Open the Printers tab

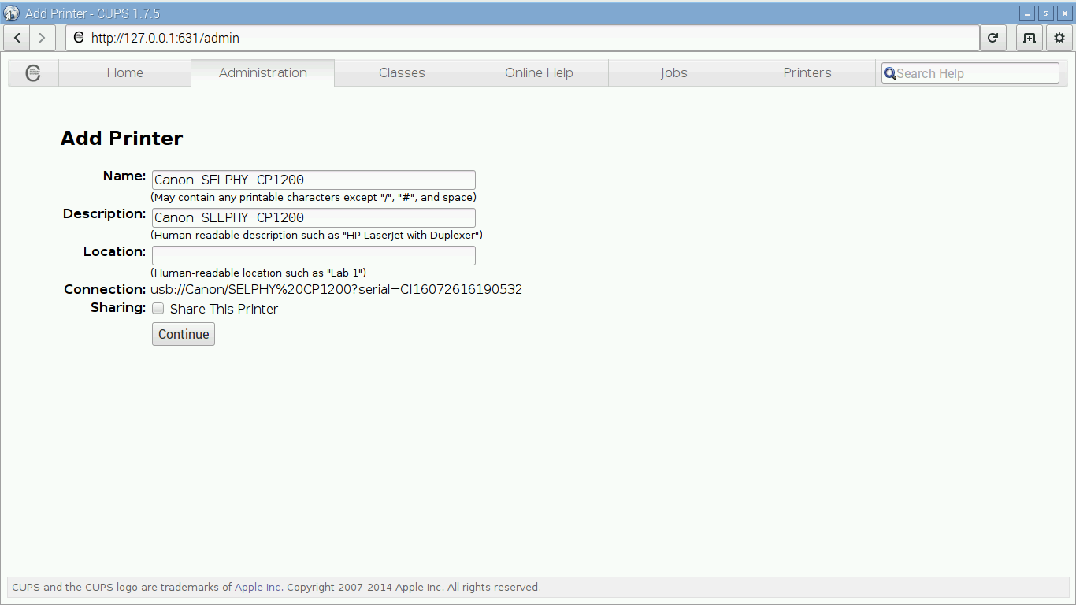coord(807,72)
